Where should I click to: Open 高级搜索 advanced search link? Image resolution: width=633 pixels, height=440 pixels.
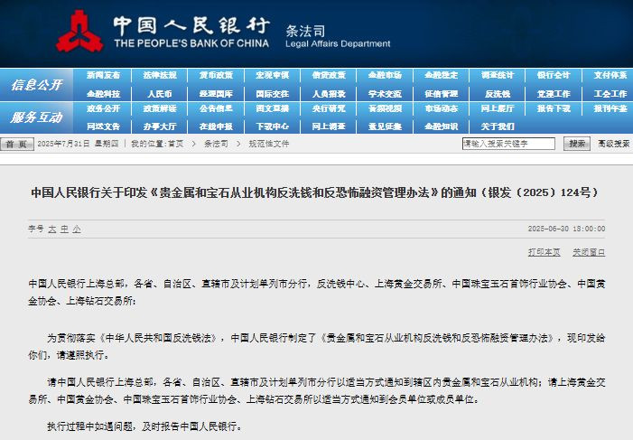614,144
